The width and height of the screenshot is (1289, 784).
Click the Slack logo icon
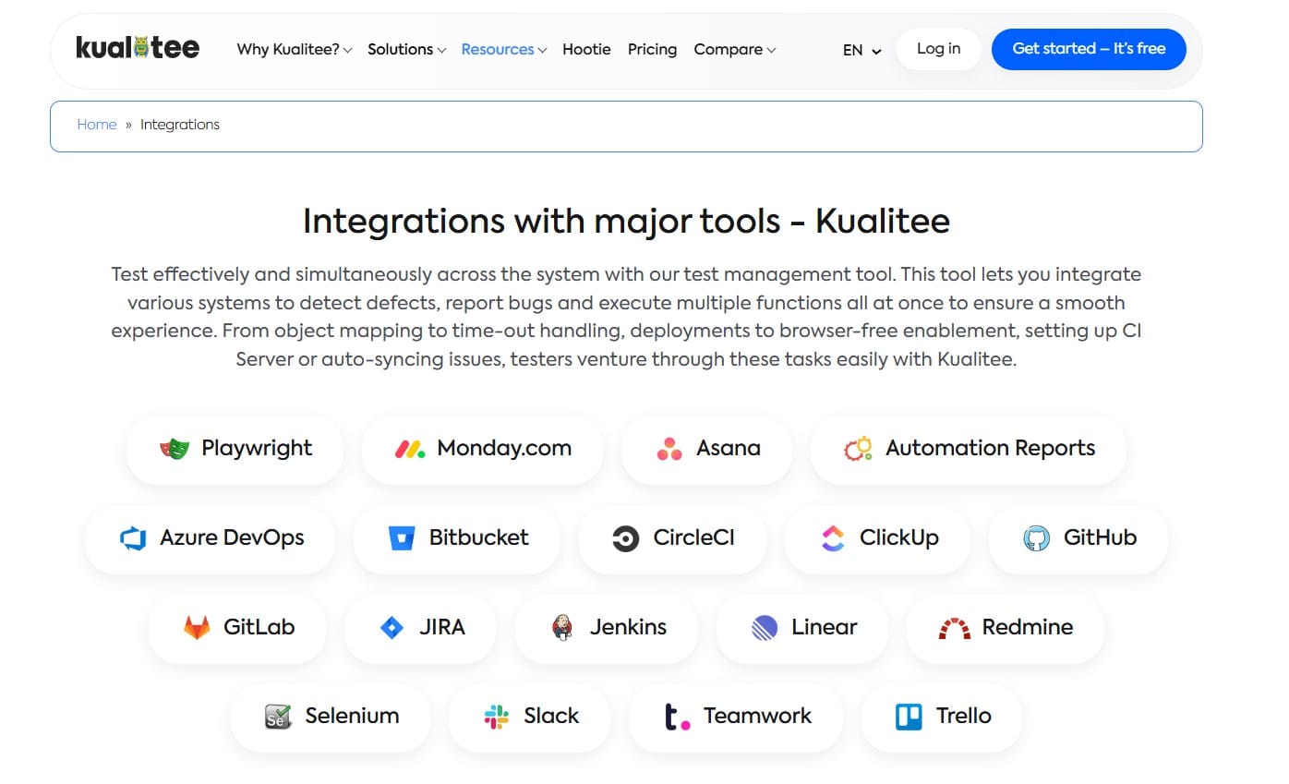[497, 717]
